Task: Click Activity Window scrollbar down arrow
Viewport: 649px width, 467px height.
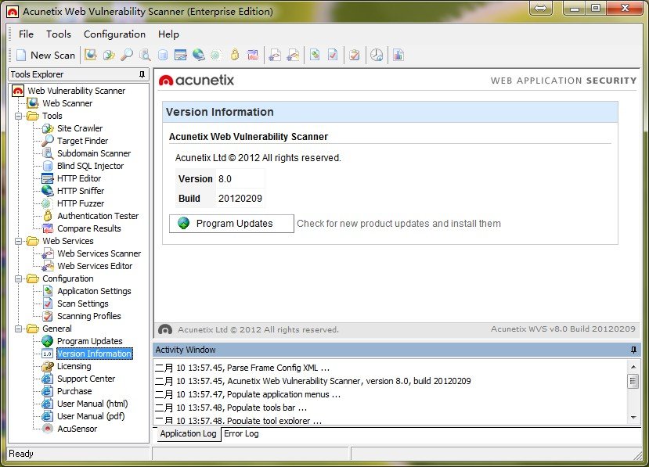Action: pos(633,418)
